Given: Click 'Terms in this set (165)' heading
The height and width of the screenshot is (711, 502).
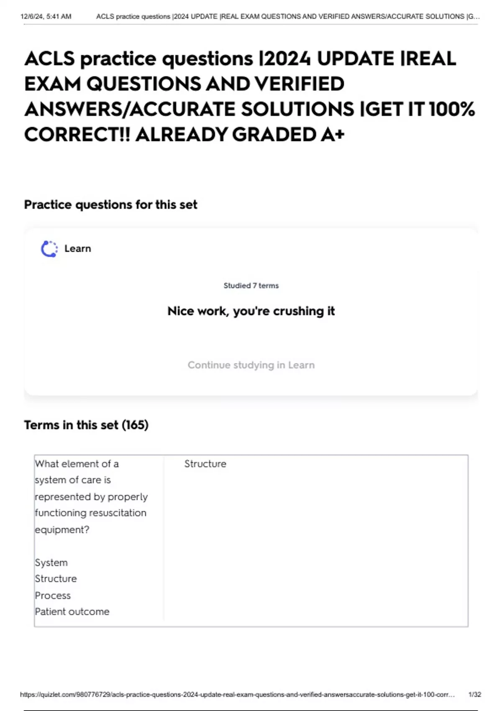Looking at the screenshot, I should click(86, 425).
